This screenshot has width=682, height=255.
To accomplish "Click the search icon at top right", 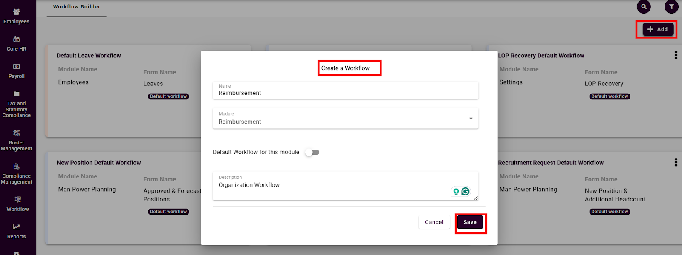I will [644, 7].
